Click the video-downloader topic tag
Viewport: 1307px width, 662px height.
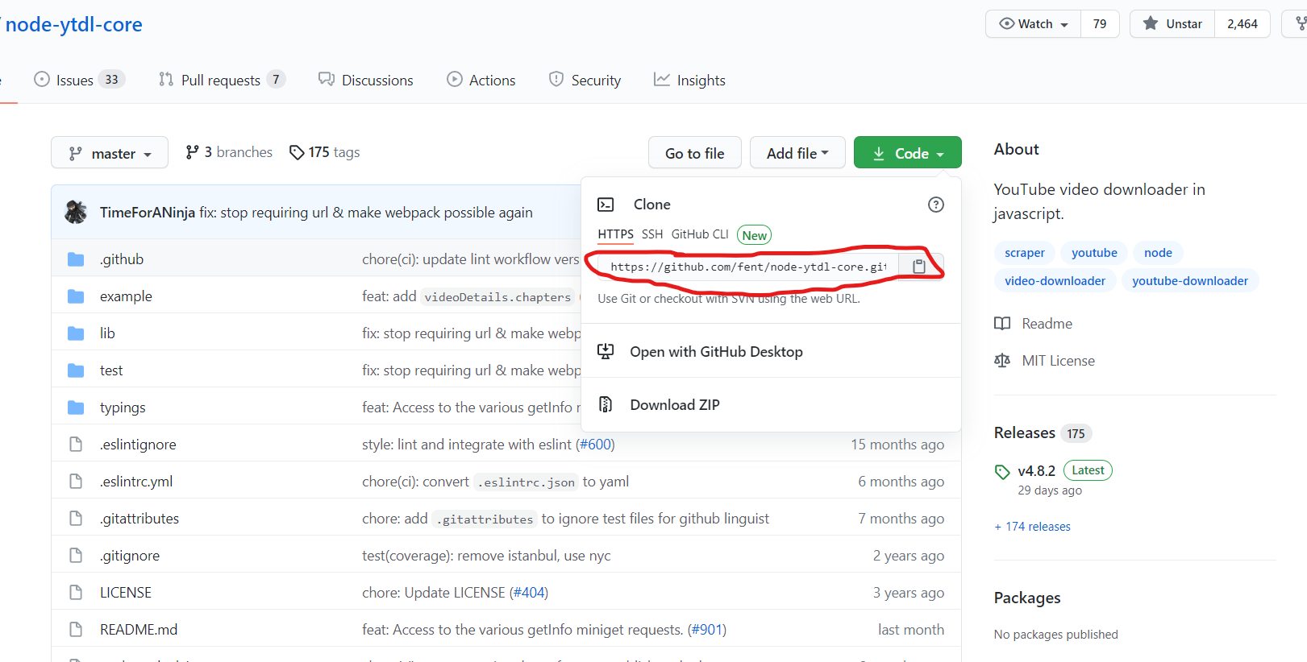pos(1055,281)
